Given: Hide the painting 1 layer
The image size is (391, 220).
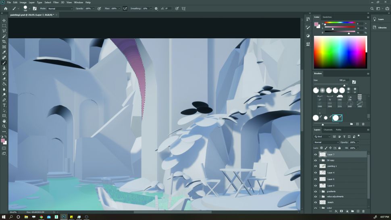Looking at the screenshot, I should click(x=316, y=166).
